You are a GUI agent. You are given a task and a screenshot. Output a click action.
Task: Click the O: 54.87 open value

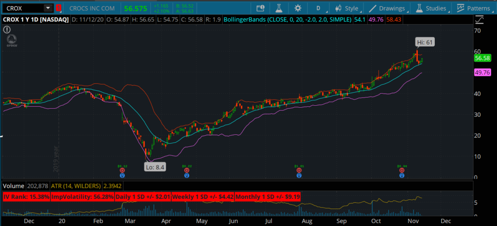(117, 19)
